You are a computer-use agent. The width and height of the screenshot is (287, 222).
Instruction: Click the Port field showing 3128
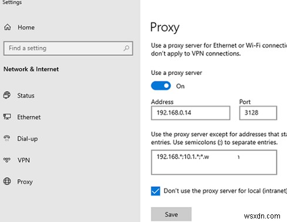pos(258,113)
